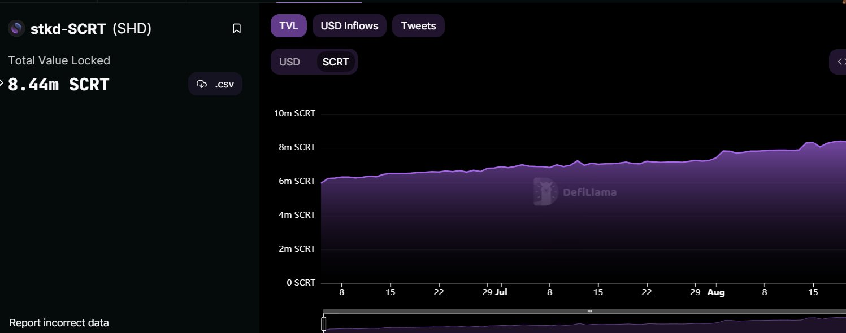Bookmark the stkd-SCRT protocol
Screen dimensions: 846x333
(x=237, y=28)
